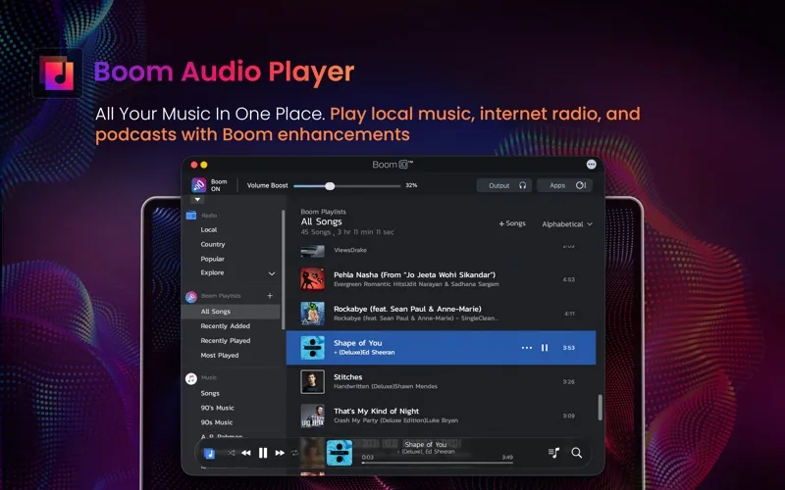Image resolution: width=785 pixels, height=490 pixels.
Task: Open search with the magnifier icon
Action: (x=577, y=453)
